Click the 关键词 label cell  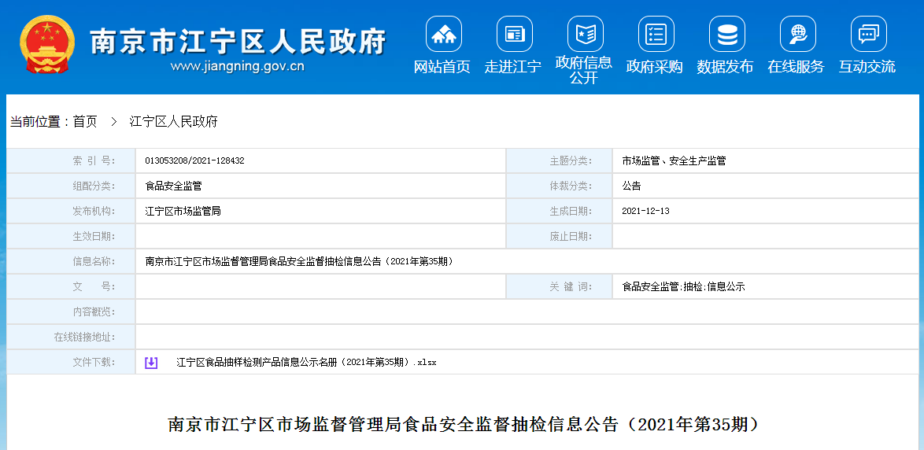560,287
